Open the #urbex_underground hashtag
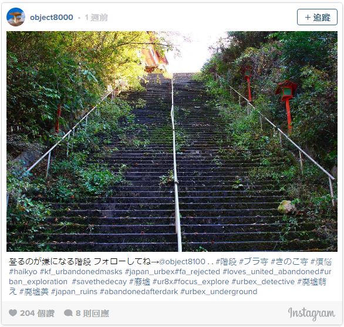344x327 pixels. pos(219,292)
